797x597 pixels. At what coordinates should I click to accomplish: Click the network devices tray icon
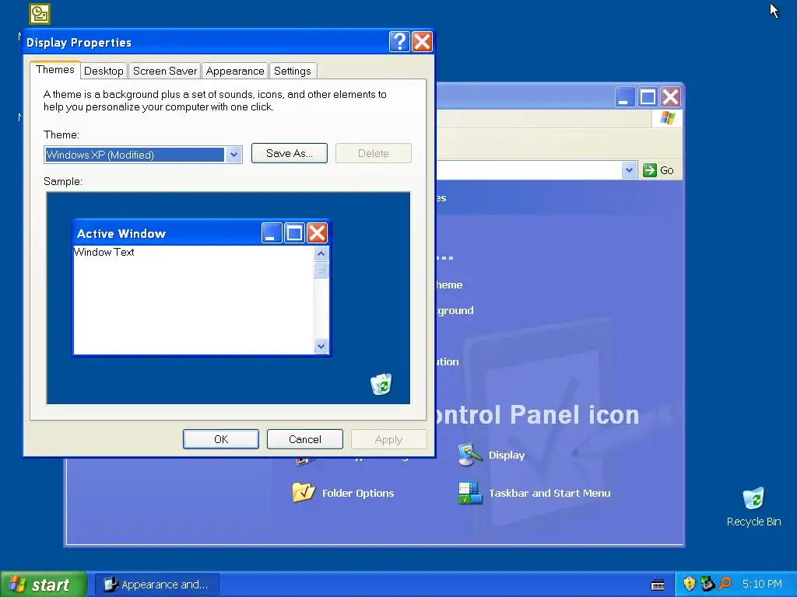pos(707,584)
